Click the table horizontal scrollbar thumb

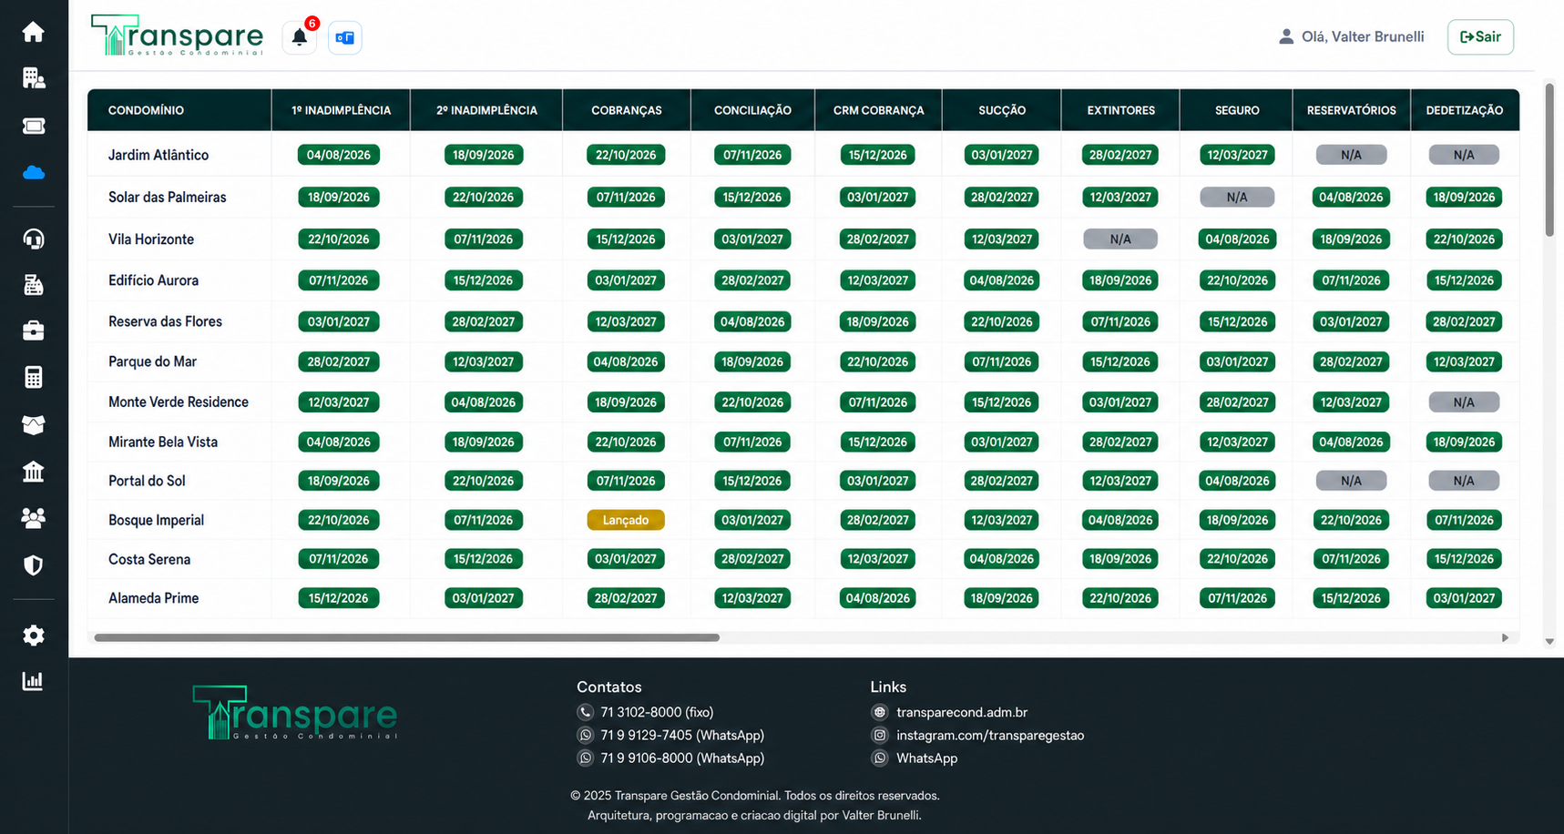(406, 637)
